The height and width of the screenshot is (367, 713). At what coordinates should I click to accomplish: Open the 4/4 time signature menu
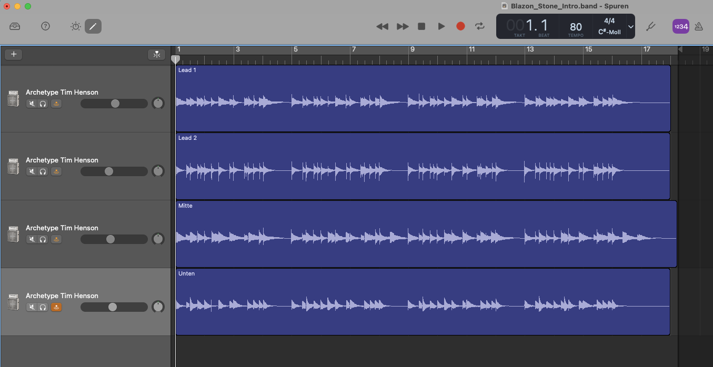tap(609, 21)
